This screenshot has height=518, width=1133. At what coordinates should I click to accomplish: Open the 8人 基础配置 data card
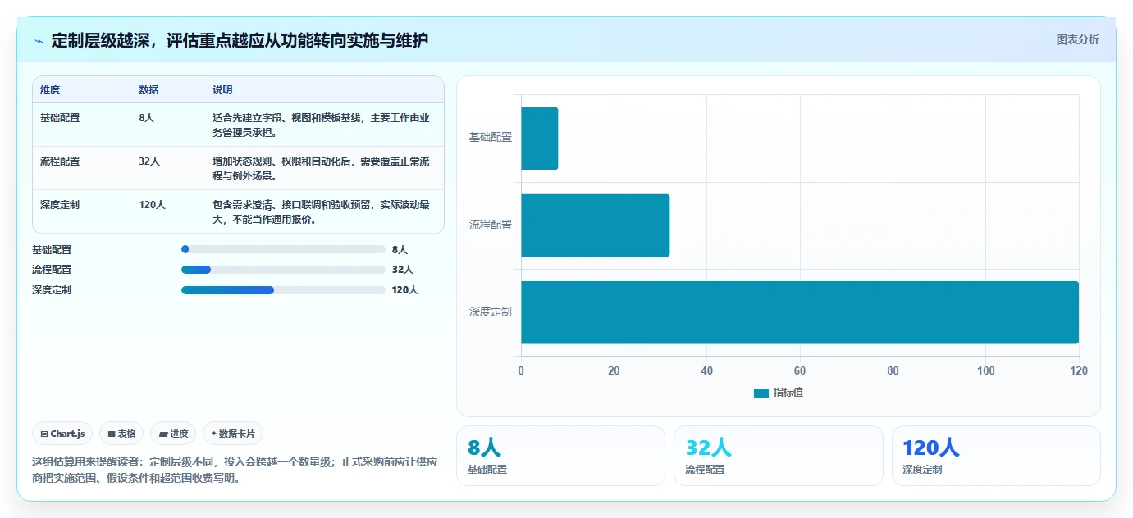[560, 456]
